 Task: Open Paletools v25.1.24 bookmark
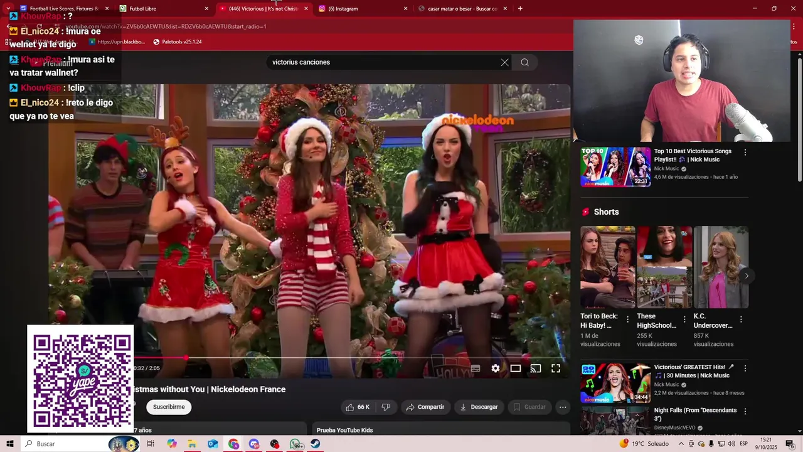(177, 41)
